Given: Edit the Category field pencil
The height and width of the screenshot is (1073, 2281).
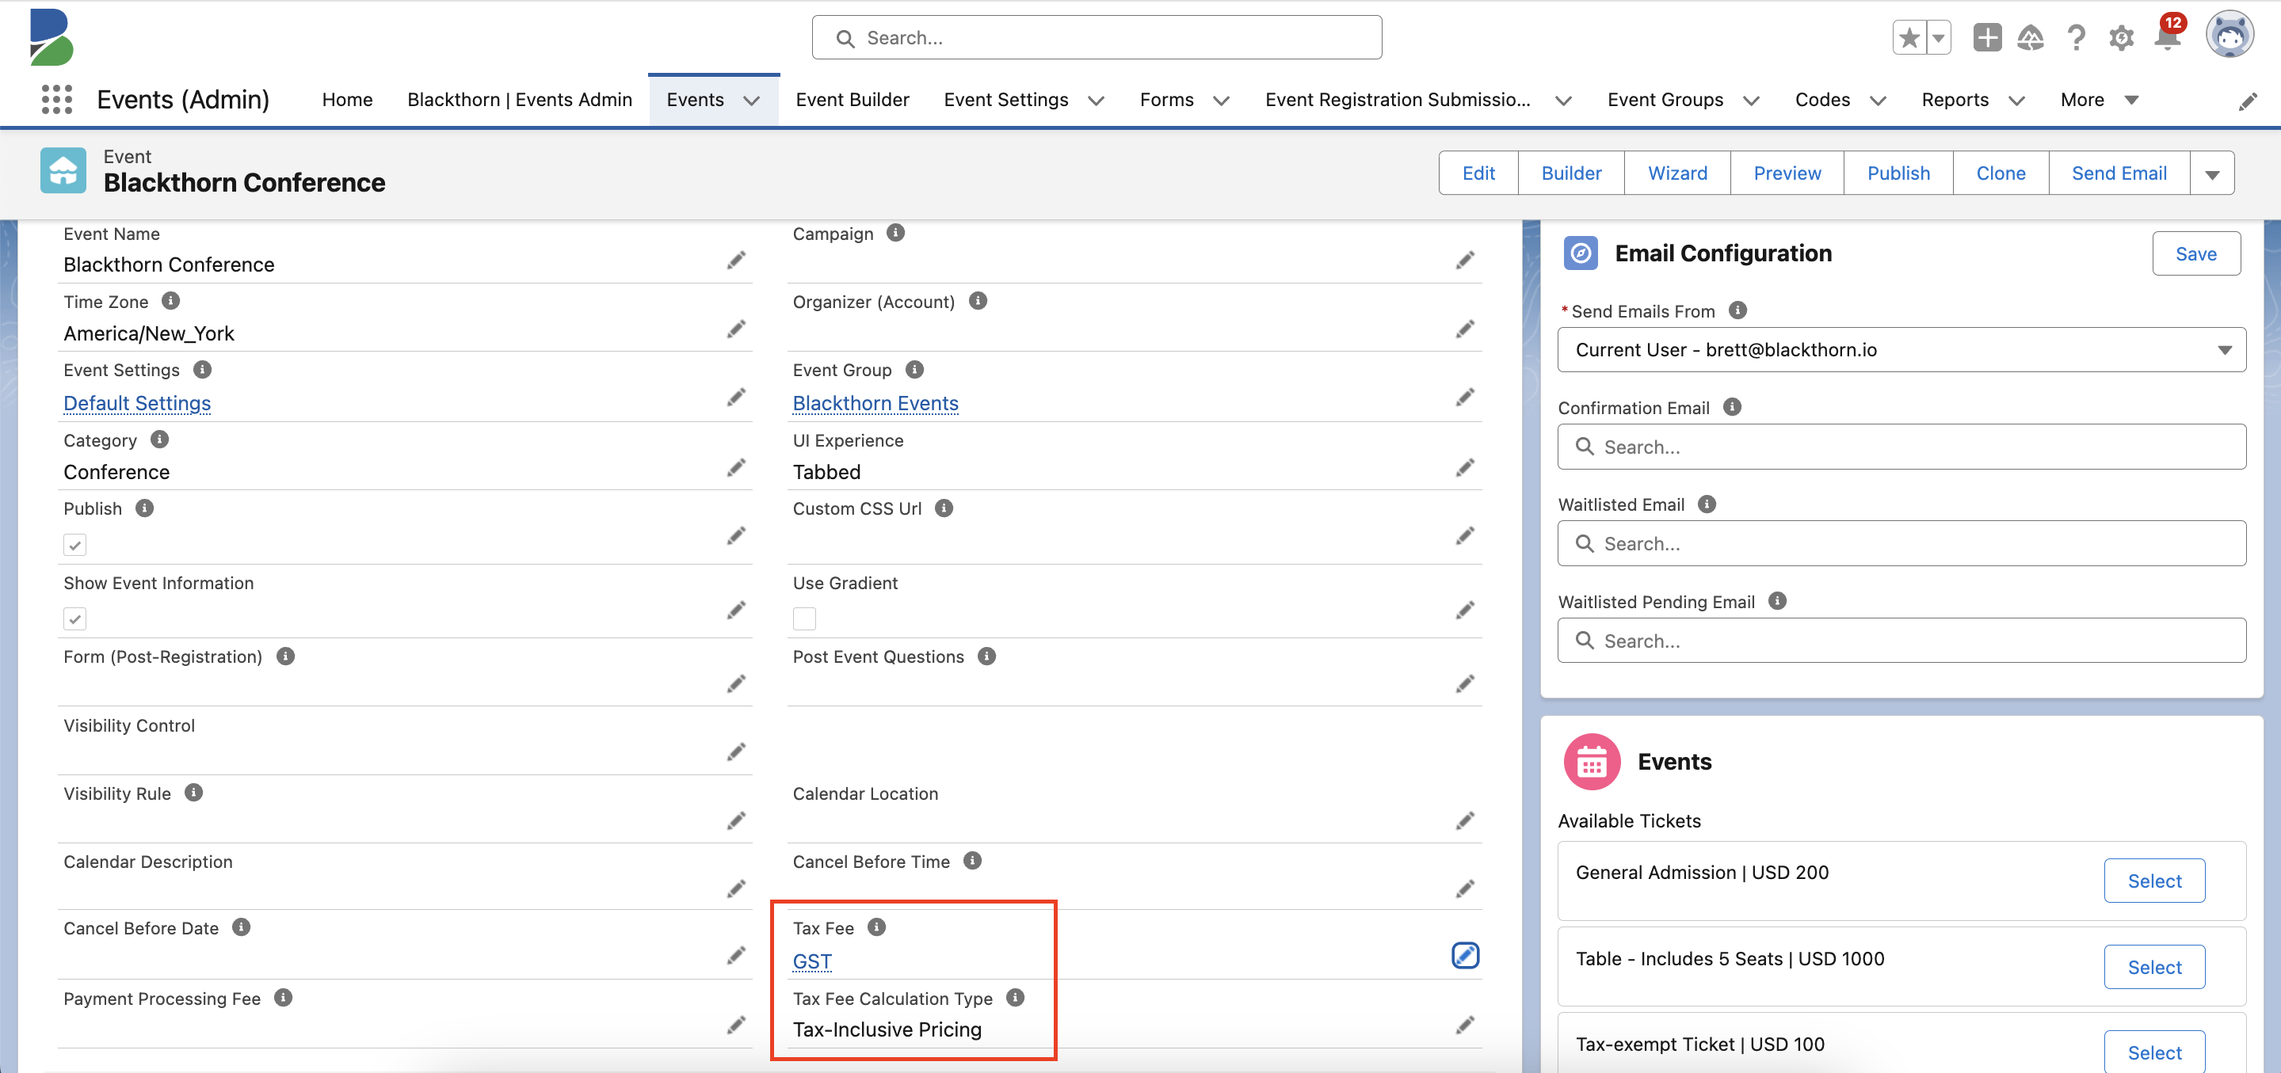Looking at the screenshot, I should pos(736,467).
